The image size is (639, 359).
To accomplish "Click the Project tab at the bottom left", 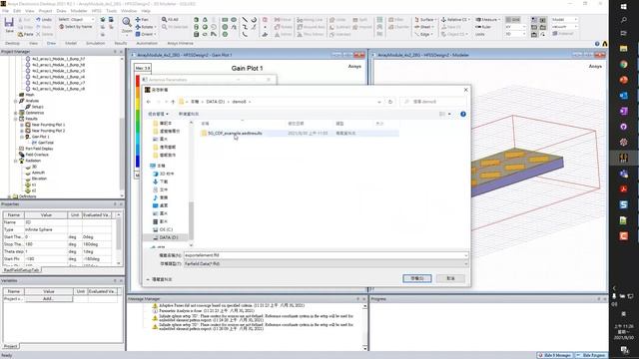I will click(11, 346).
